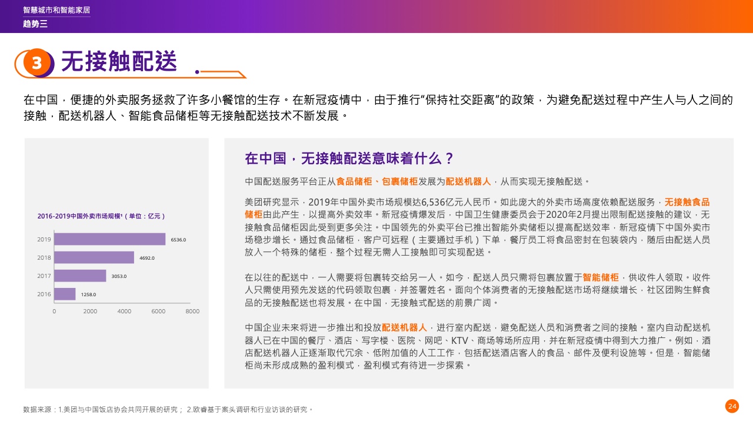Select the 2018 bar in chart
The width and height of the screenshot is (753, 424).
coord(94,258)
